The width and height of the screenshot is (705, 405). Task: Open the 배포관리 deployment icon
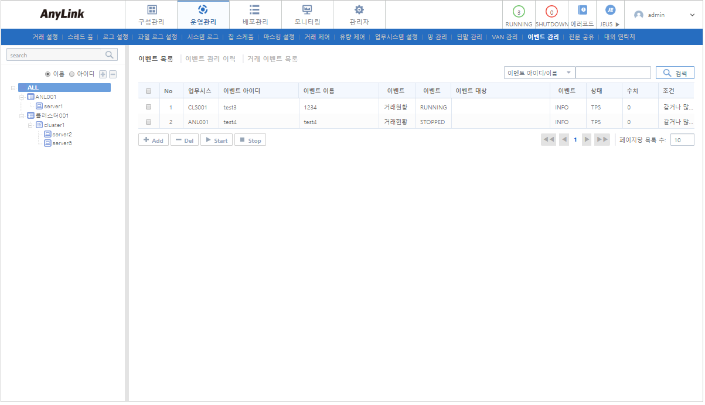tap(255, 10)
